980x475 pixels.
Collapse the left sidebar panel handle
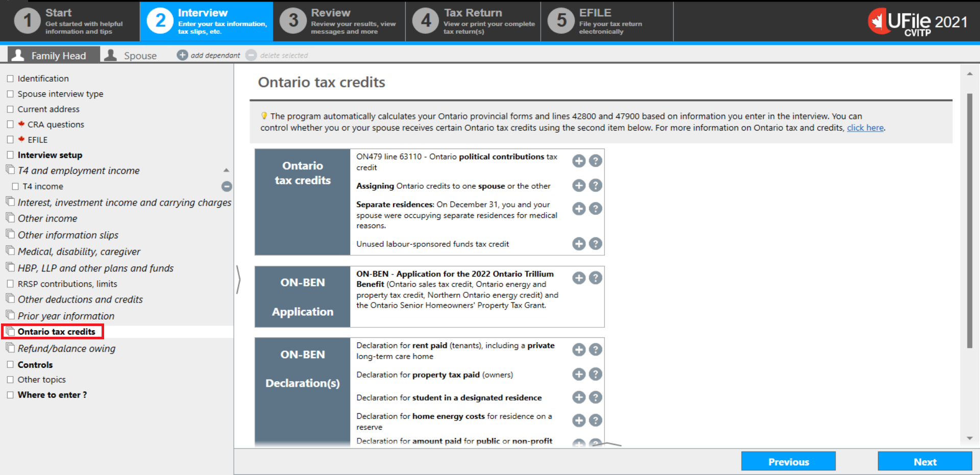[238, 280]
